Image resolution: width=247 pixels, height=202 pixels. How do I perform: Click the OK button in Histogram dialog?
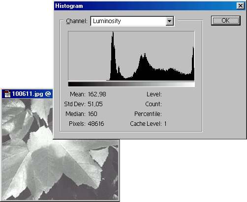pyautogui.click(x=226, y=21)
